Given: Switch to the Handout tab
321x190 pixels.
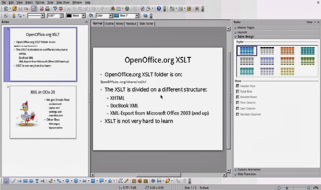Looking at the screenshot, I should point(131,24).
